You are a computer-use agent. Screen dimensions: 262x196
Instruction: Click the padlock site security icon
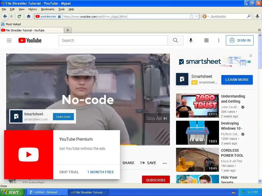[x=59, y=16]
